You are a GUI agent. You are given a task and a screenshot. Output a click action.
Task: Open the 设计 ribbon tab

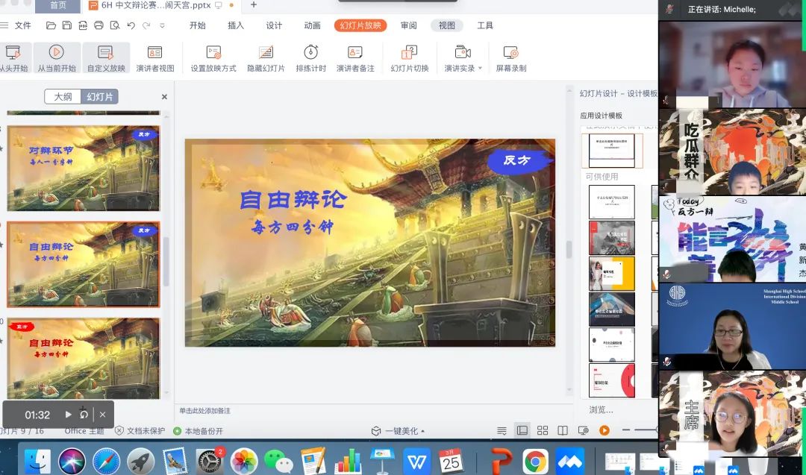[x=274, y=25]
